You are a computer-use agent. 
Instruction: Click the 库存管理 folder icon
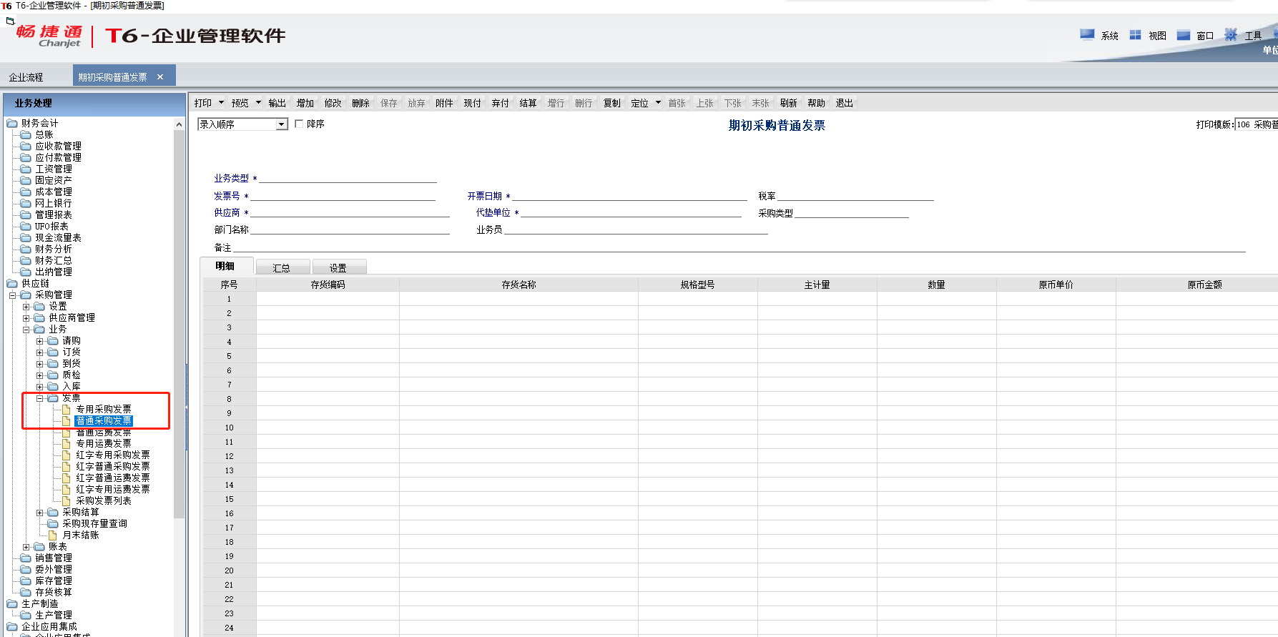coord(26,581)
